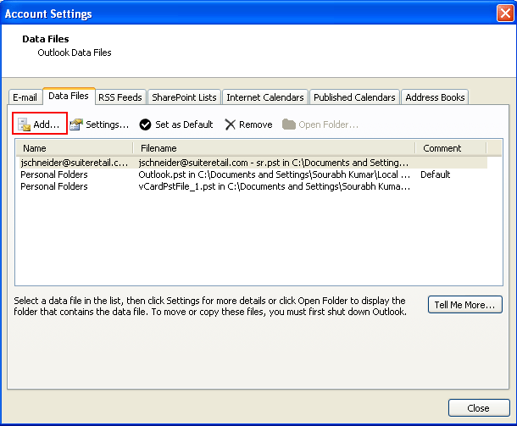Click the Comment column header

point(451,148)
